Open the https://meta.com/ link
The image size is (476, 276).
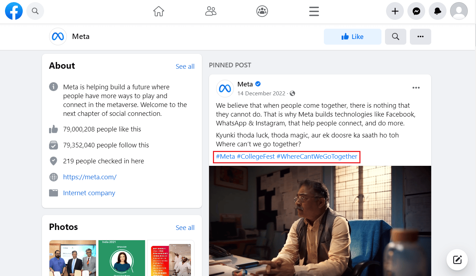90,177
